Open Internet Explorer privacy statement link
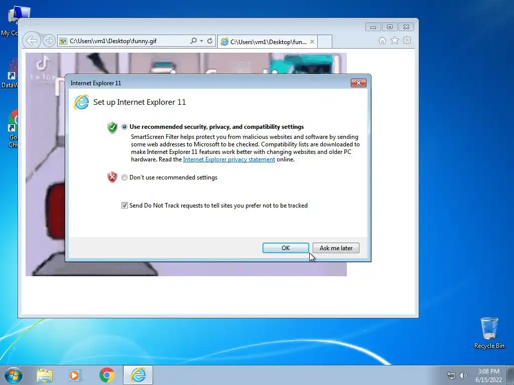 coord(229,159)
